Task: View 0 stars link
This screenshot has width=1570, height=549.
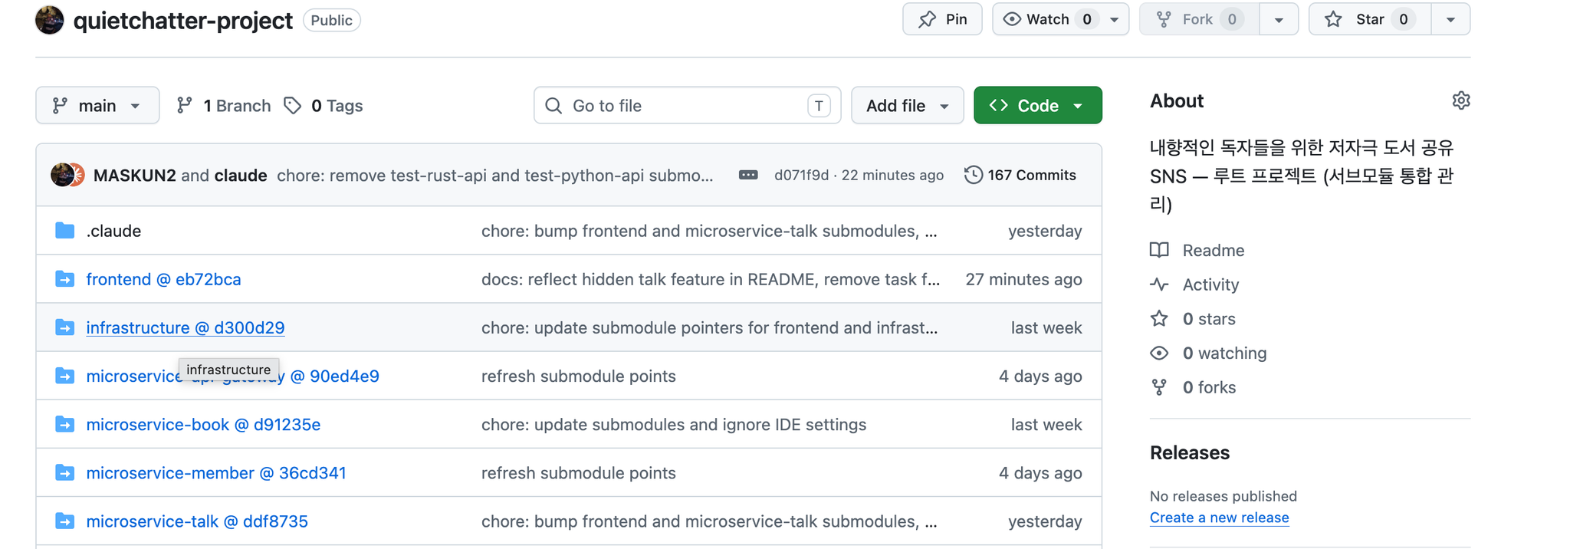Action: point(1194,318)
